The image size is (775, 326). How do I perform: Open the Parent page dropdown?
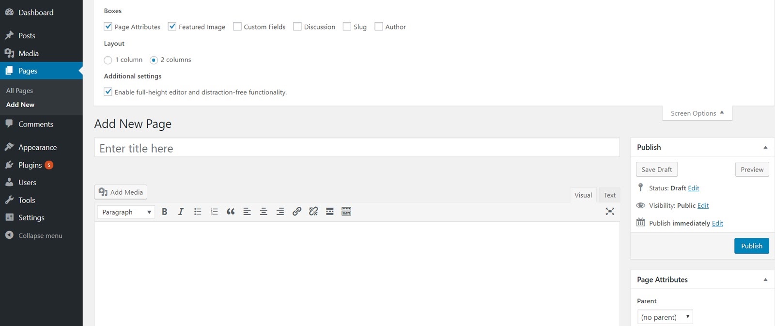tap(665, 317)
